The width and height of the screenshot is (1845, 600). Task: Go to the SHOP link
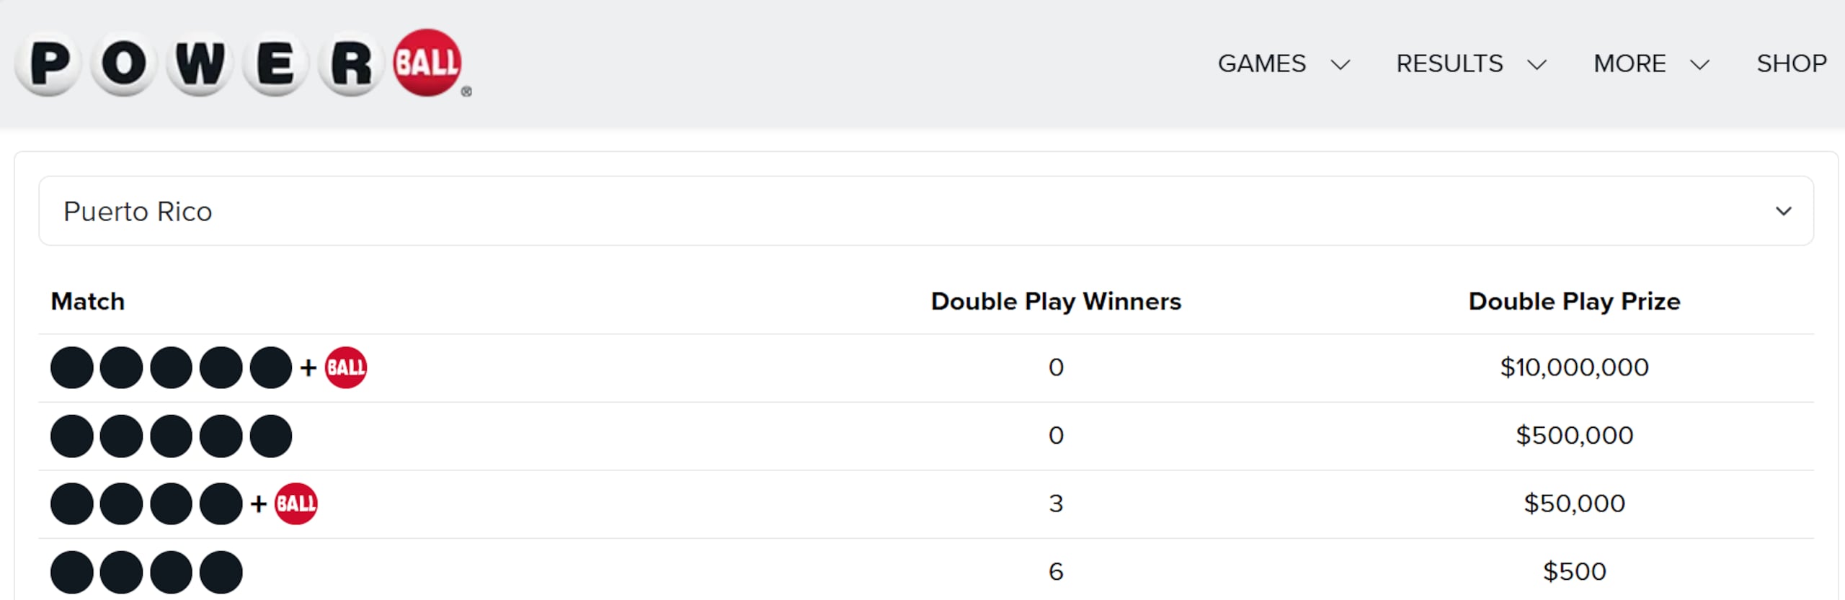[1792, 63]
